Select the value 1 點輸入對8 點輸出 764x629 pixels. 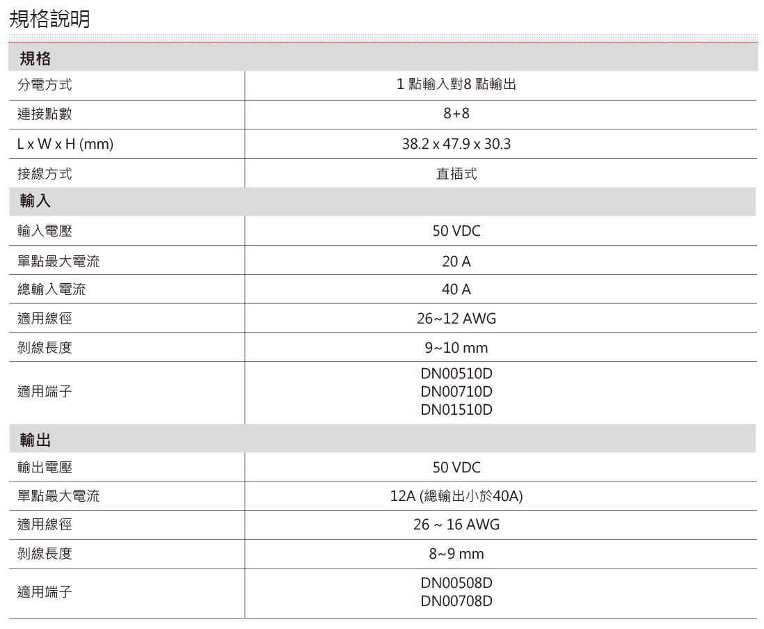tap(459, 86)
